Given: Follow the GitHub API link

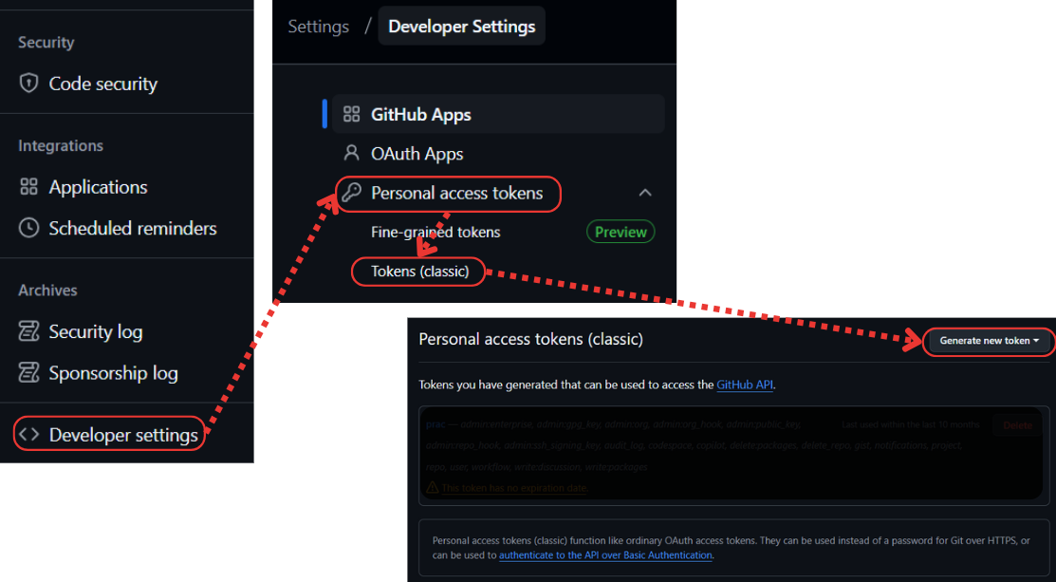Looking at the screenshot, I should [x=745, y=385].
